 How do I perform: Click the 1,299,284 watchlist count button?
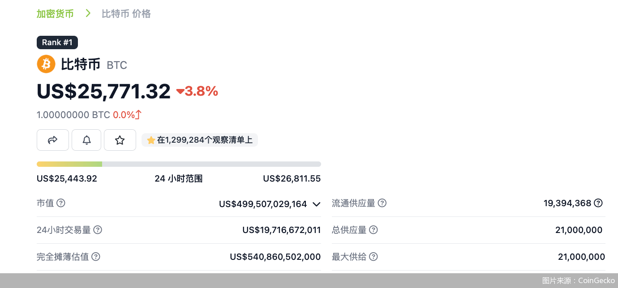tap(199, 140)
